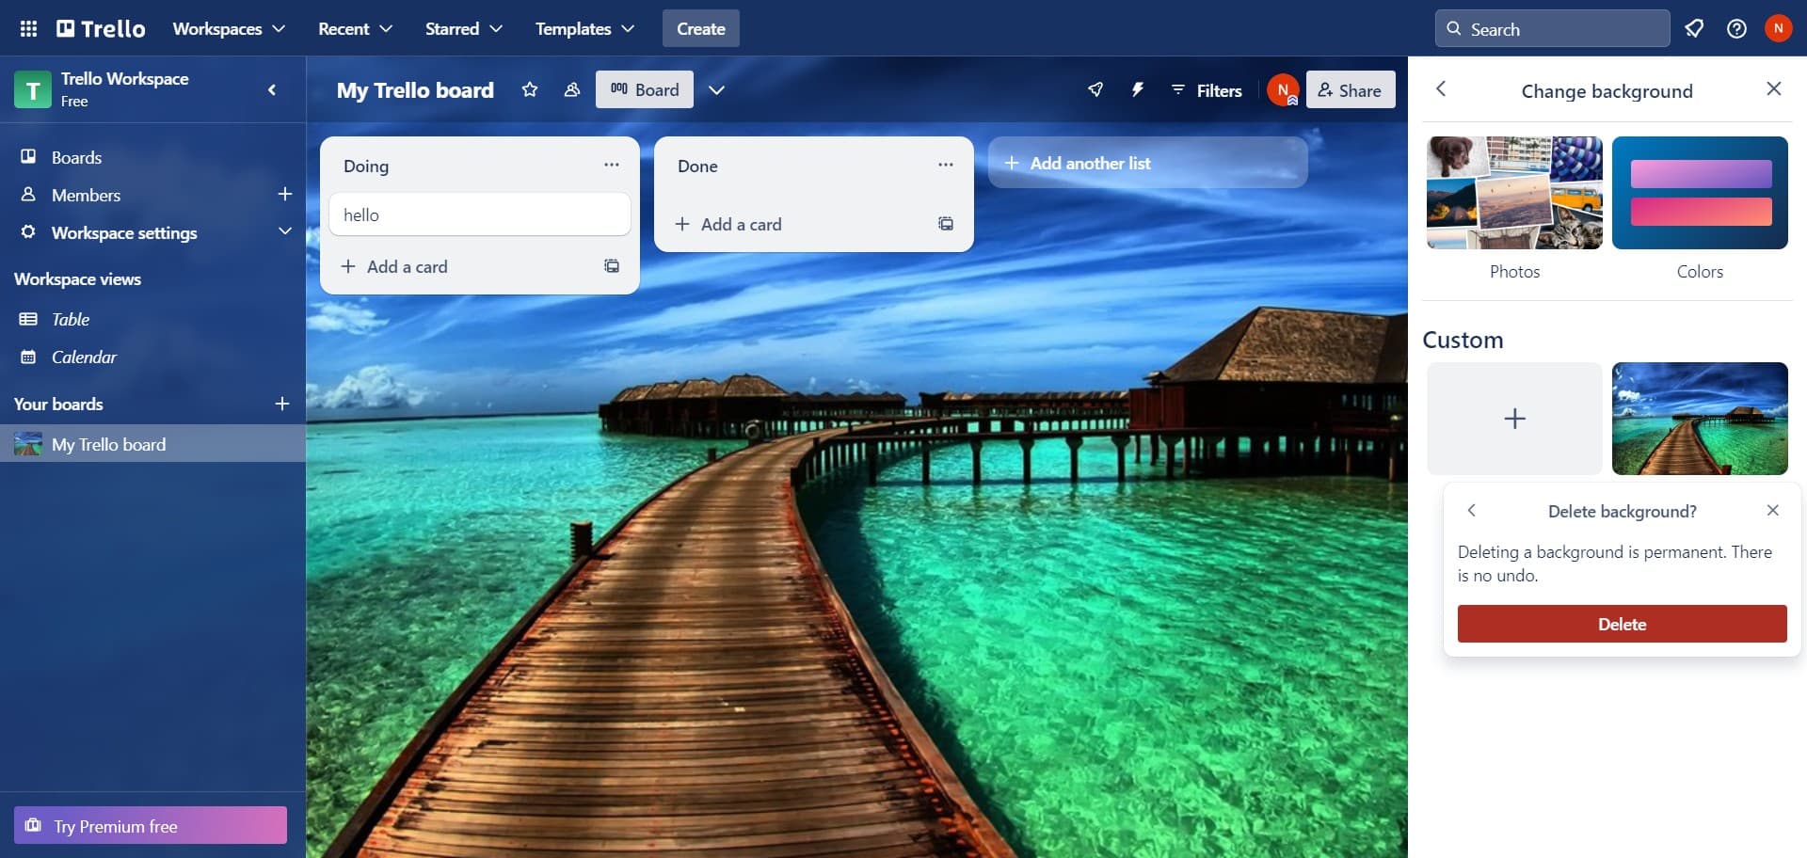Screen dimensions: 1807x858
Task: Star My Trello board
Action: click(530, 89)
